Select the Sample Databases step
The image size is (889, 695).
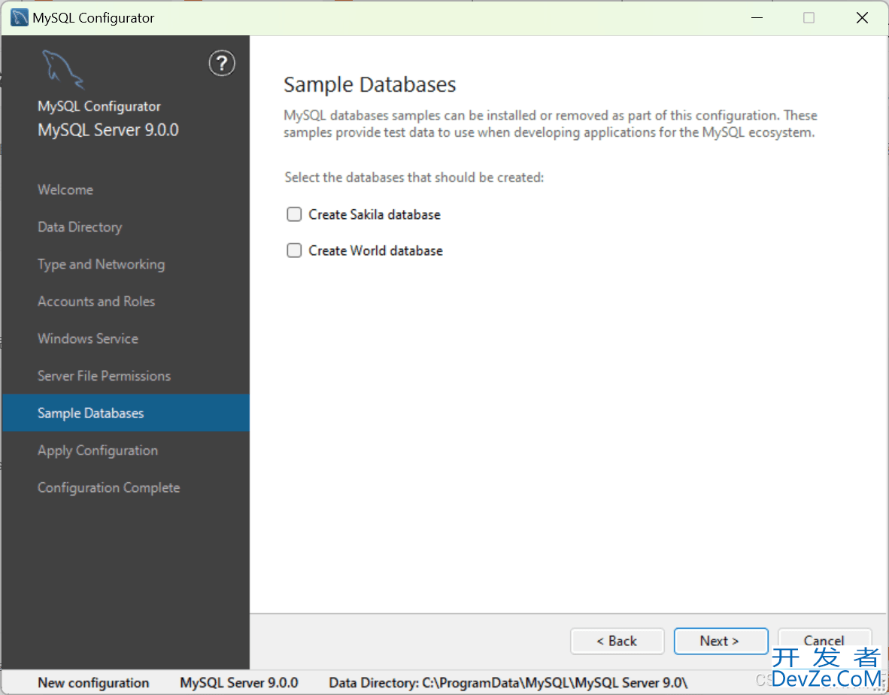[126, 413]
